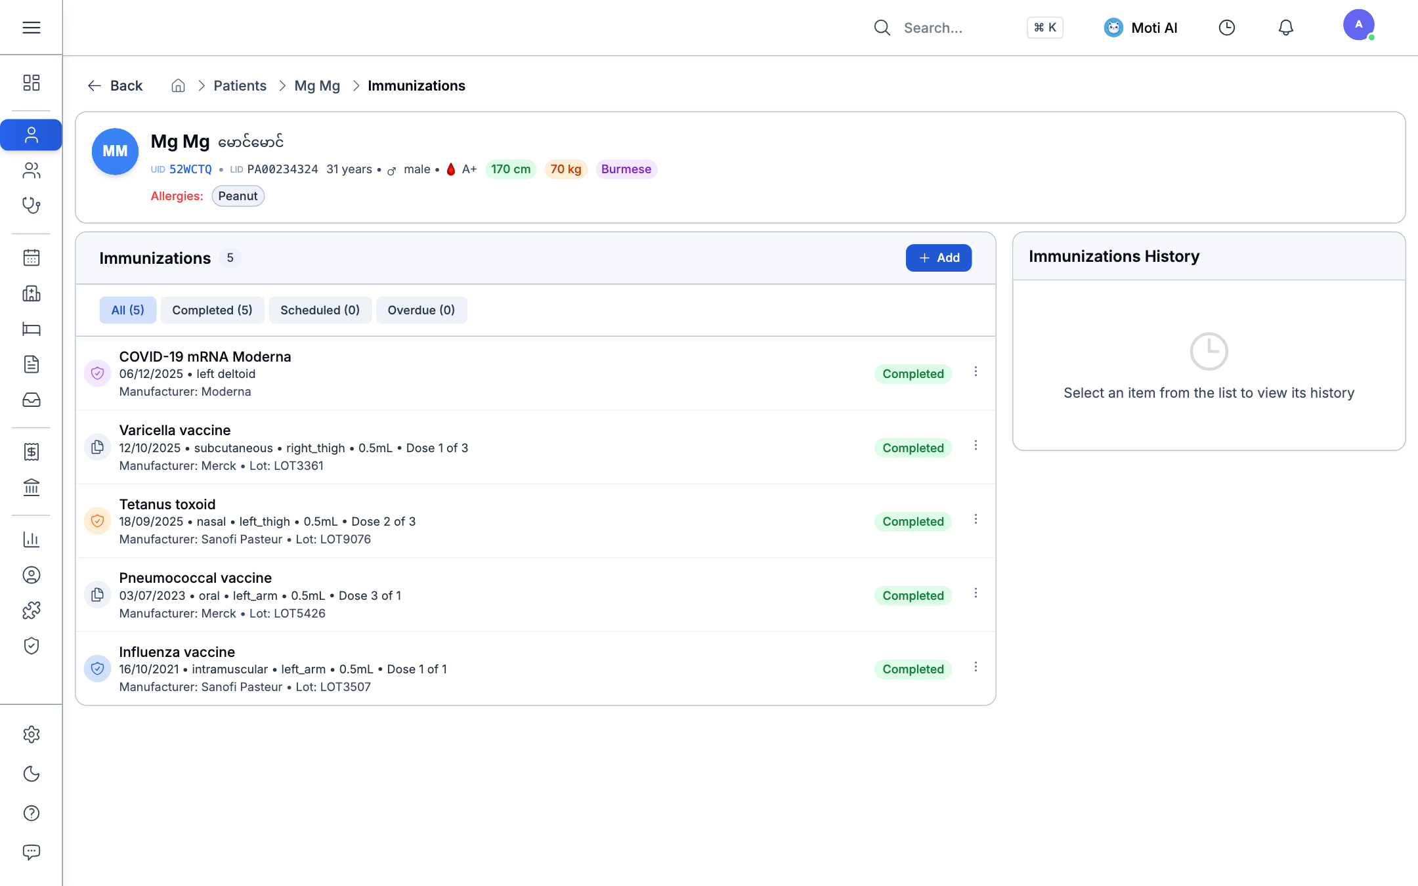Open the settings gear icon
The height and width of the screenshot is (886, 1418).
(x=31, y=734)
